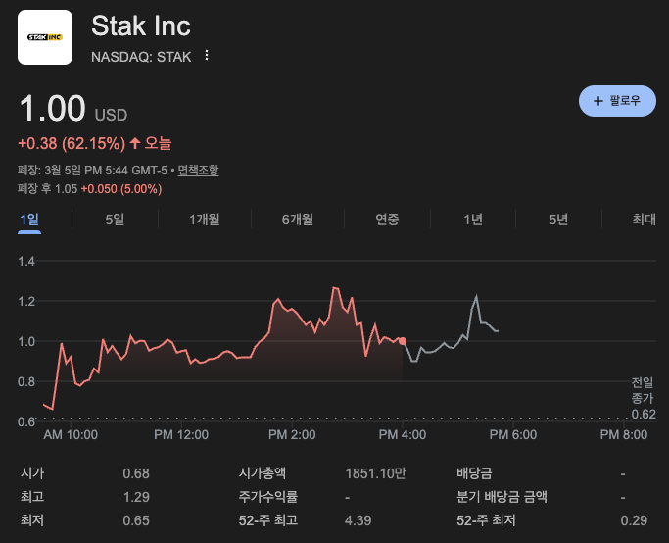Switch to the 연중 chart tab
This screenshot has height=543, width=669.
[x=387, y=220]
